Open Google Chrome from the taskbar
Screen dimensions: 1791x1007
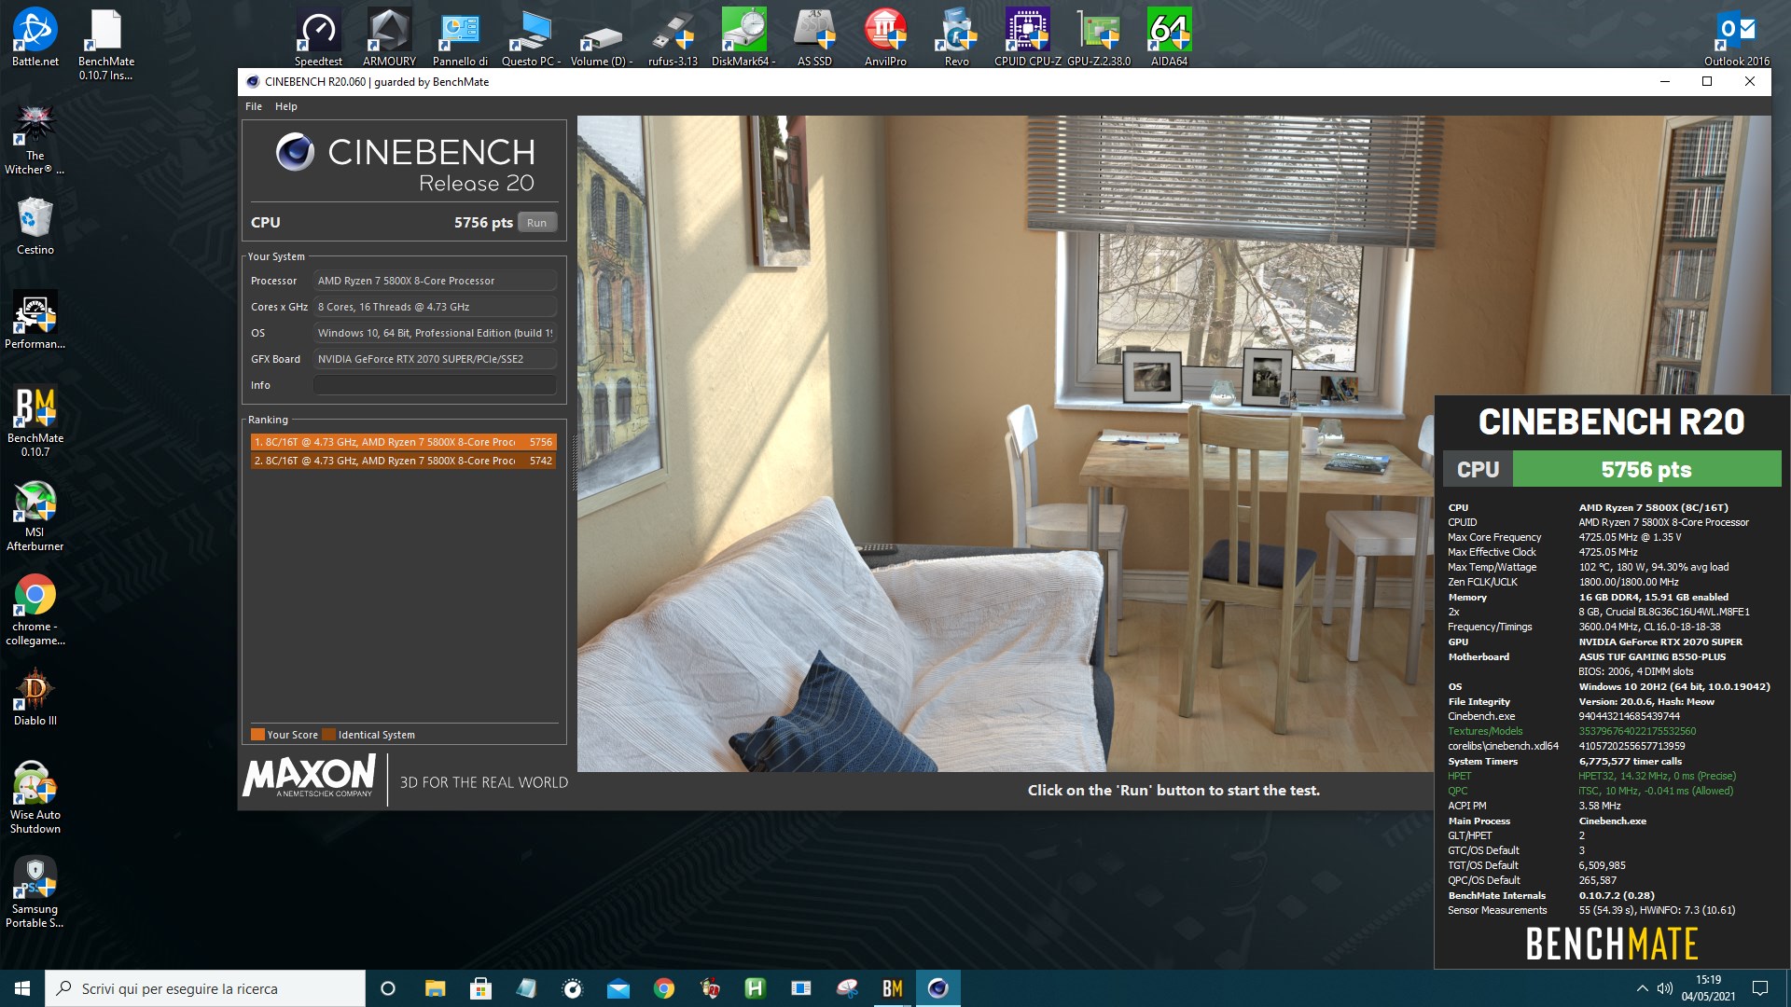click(x=663, y=988)
